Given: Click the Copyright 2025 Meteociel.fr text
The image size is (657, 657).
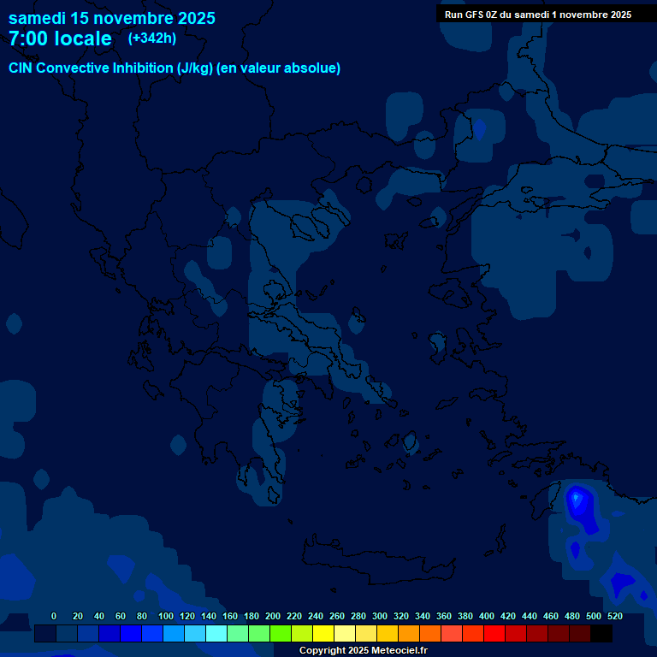Looking at the screenshot, I should pyautogui.click(x=363, y=650).
